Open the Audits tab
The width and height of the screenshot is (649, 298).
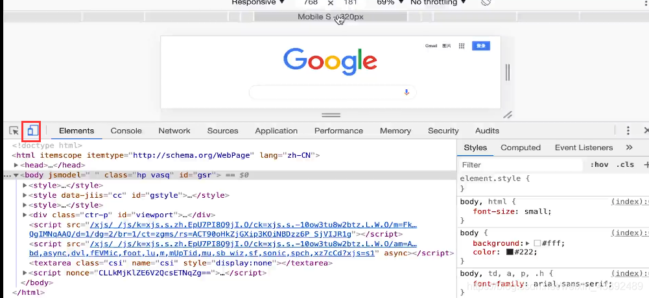[487, 131]
